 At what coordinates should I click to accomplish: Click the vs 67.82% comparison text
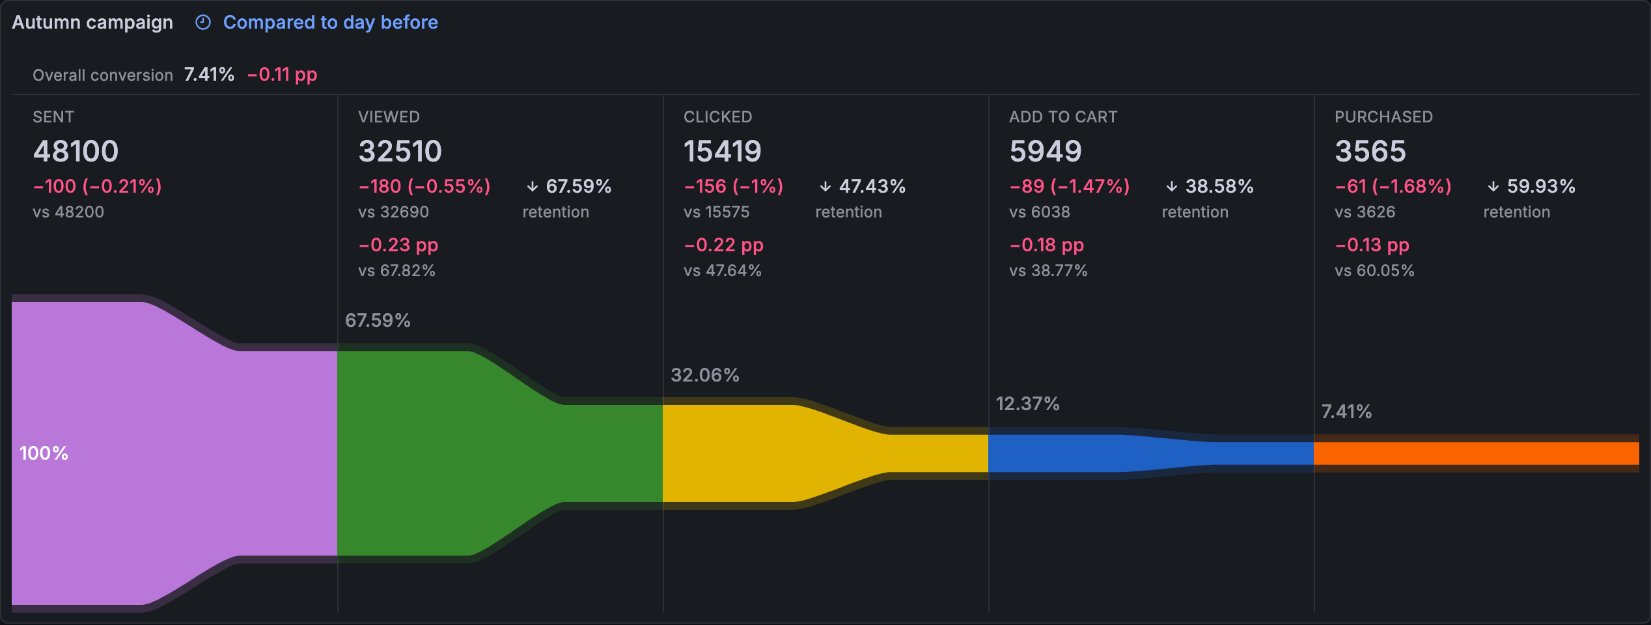pos(396,271)
